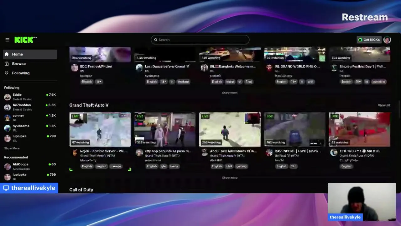Click the canada tag under Rejeb stream
The height and width of the screenshot is (226, 401).
click(116, 166)
